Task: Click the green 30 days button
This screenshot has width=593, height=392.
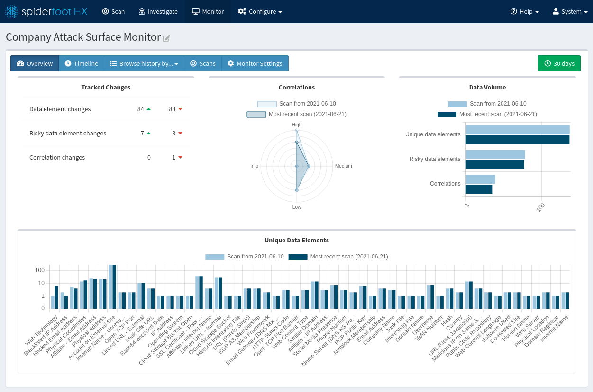Action: tap(559, 63)
